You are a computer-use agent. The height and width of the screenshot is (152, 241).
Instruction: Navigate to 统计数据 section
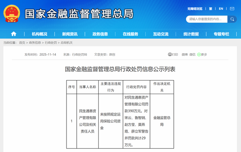(191, 34)
